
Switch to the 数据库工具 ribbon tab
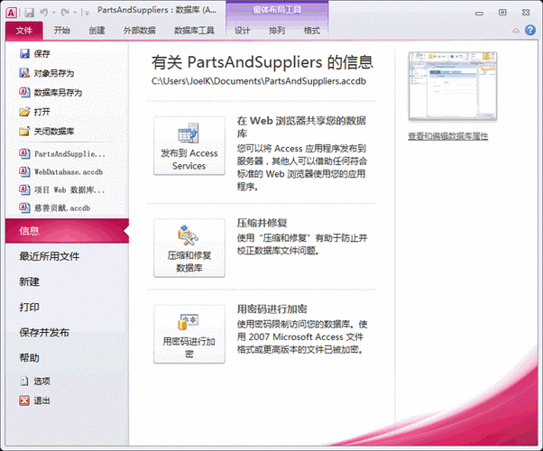point(194,31)
